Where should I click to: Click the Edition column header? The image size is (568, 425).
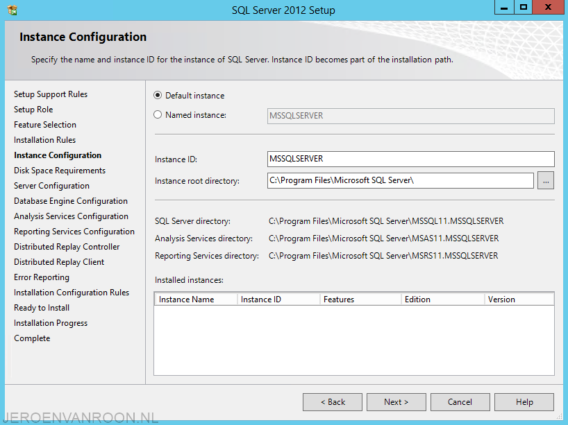(x=443, y=300)
